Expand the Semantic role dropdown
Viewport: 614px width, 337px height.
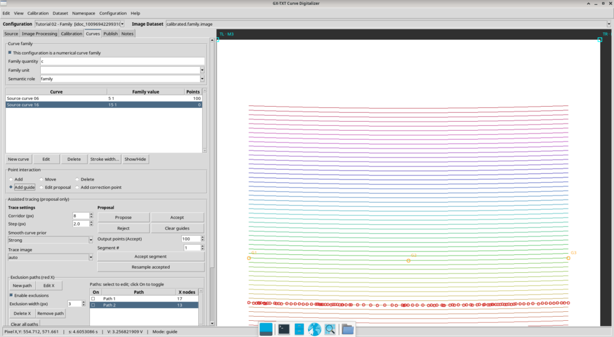(x=202, y=79)
